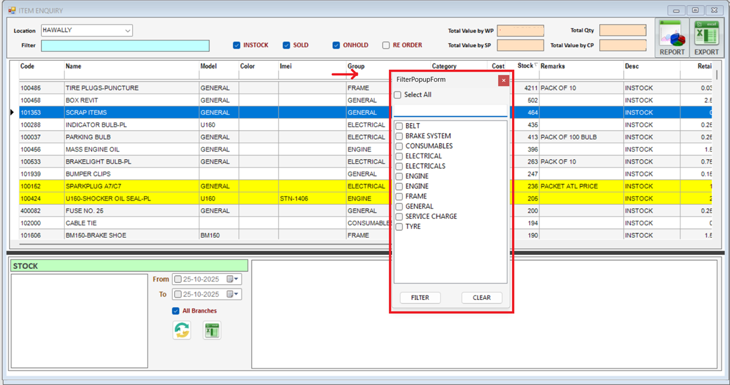Image resolution: width=730 pixels, height=385 pixels.
Task: Click the Category column header
Action: tap(443, 66)
